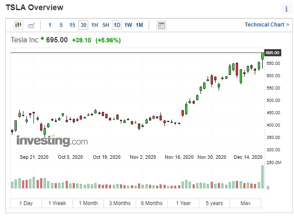Click the Oct 19, 2020 date label

(x=107, y=157)
